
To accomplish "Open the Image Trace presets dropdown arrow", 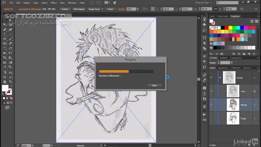I will [x=102, y=9].
